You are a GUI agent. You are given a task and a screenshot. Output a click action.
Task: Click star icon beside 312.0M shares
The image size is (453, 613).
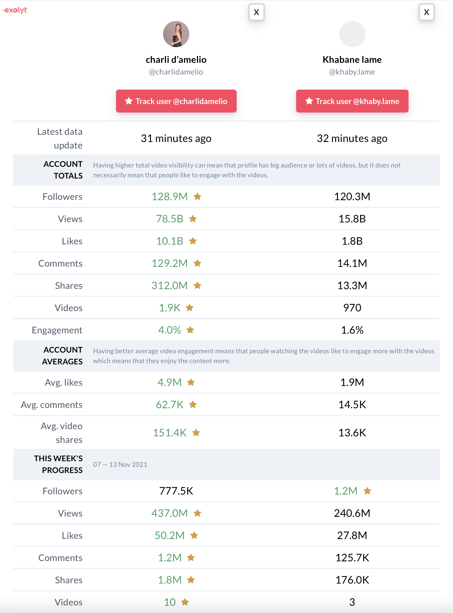[x=197, y=286]
